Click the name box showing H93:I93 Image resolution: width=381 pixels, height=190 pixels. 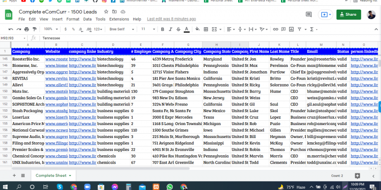13,38
